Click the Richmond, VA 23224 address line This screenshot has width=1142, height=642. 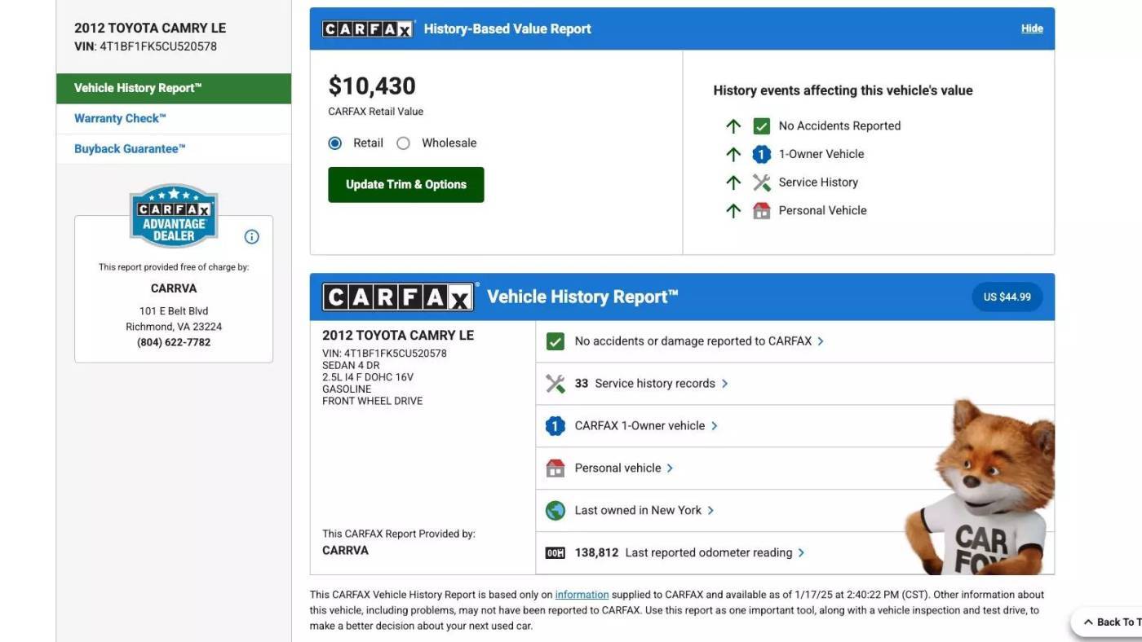coord(174,327)
